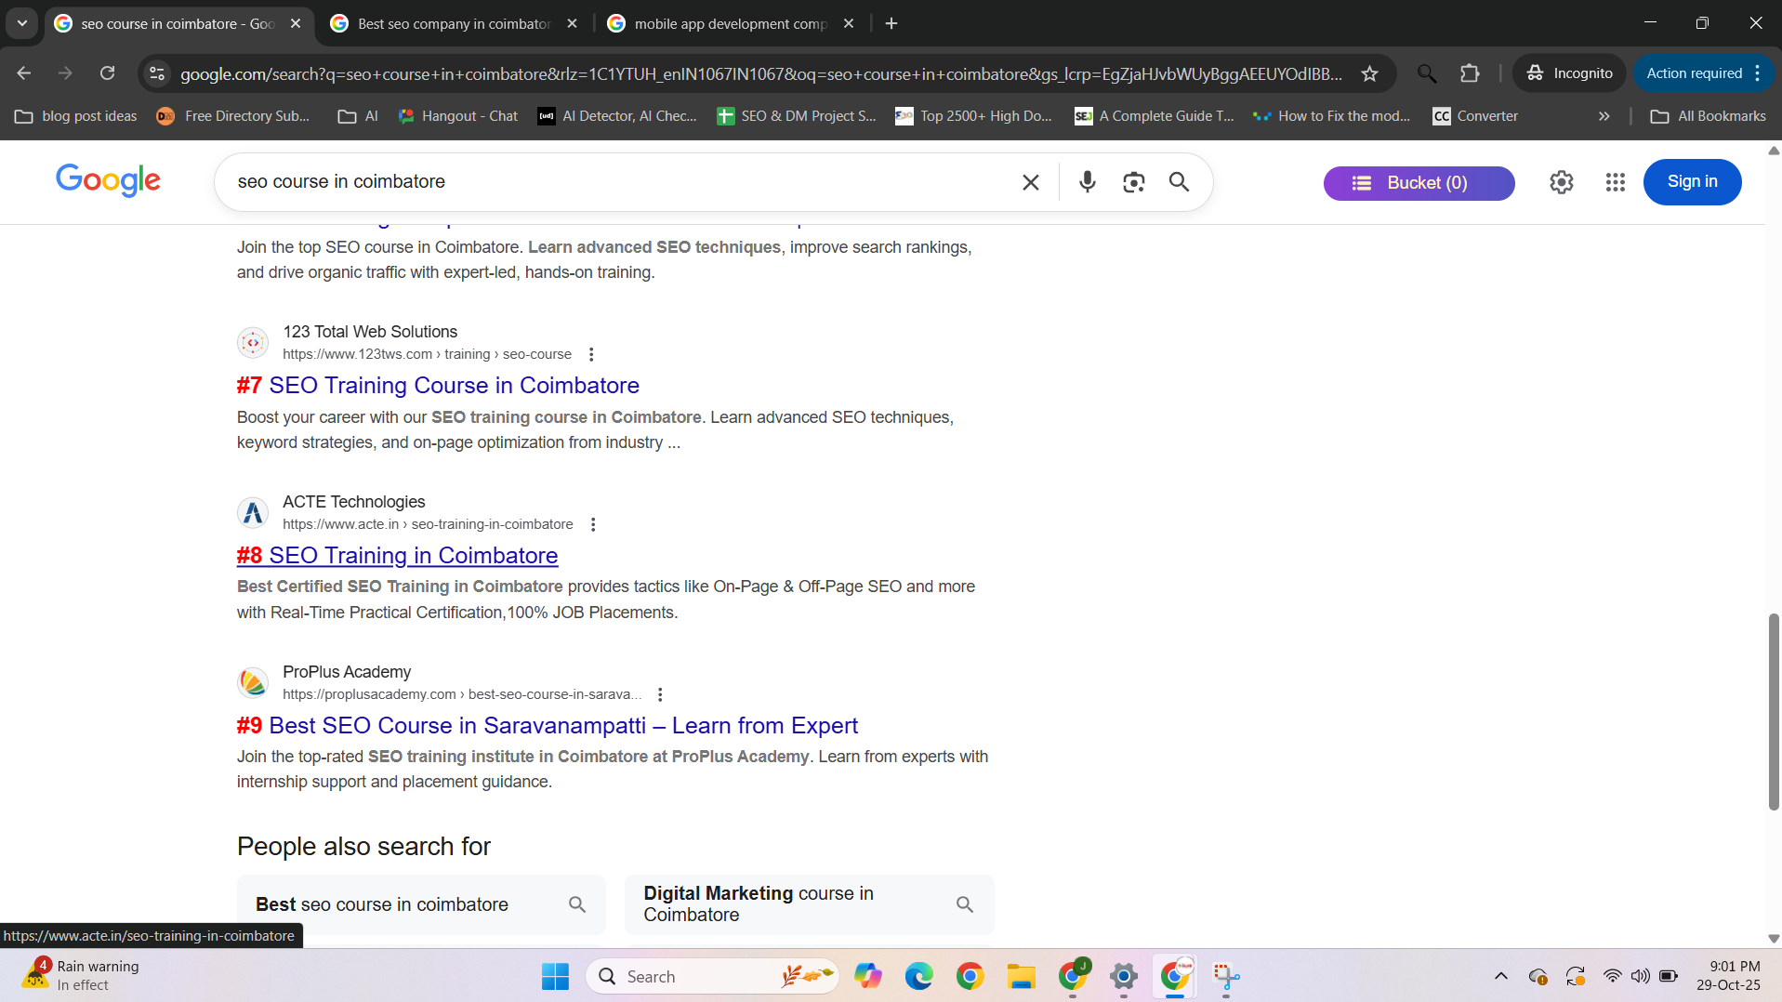The width and height of the screenshot is (1782, 1002).
Task: Open the Bucket (0) extension button
Action: [x=1419, y=183]
